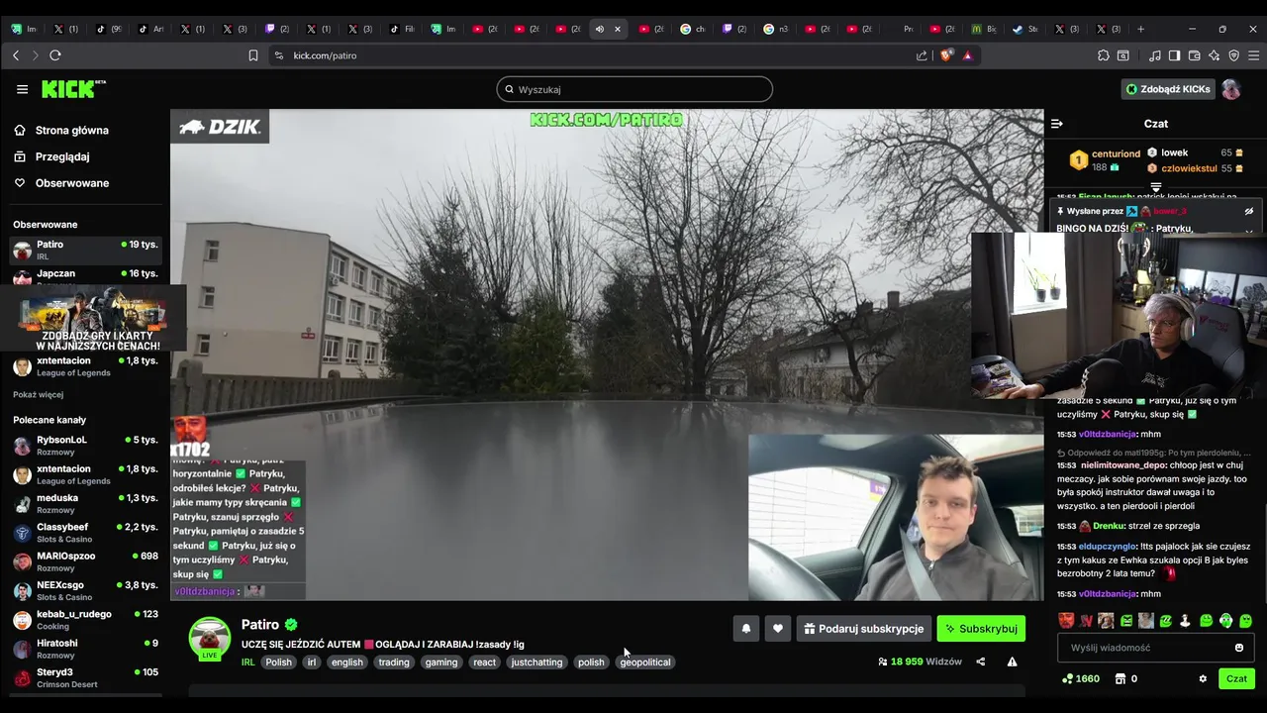
Task: Click the Subskrybuj button
Action: click(x=981, y=628)
